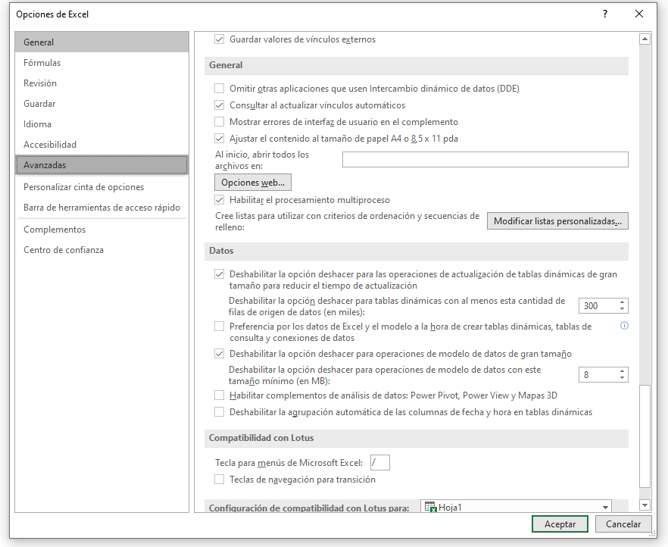Click the 8 MB size field
Screen dimensions: 668x547
(598, 375)
